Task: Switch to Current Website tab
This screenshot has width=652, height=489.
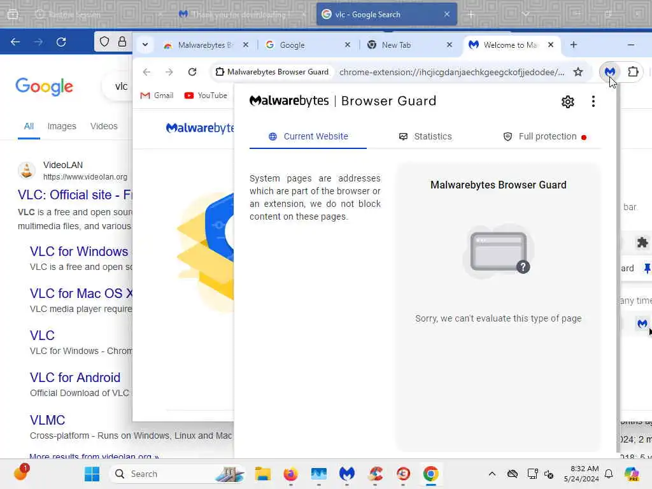Action: 308,136
